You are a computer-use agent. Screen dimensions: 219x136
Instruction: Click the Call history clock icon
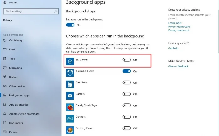(x=5, y=40)
